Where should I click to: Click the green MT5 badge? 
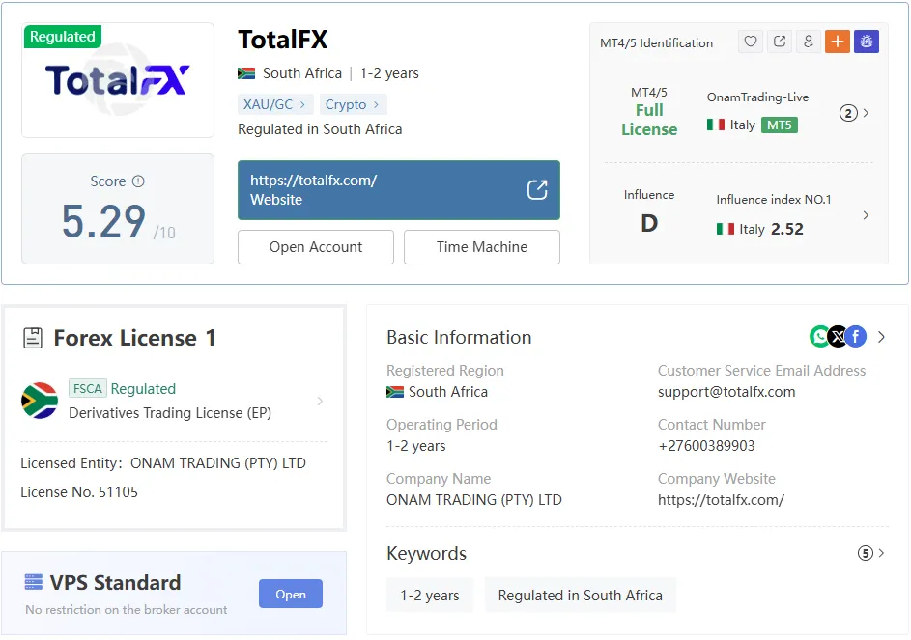779,125
